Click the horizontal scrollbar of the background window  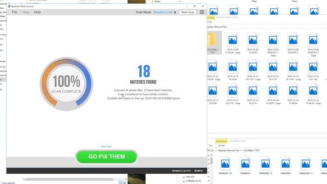[x=69, y=179]
